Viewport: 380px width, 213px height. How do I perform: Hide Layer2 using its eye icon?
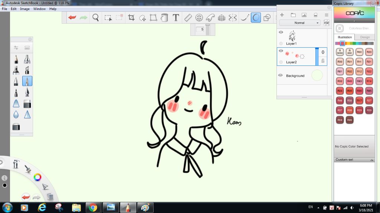[281, 51]
